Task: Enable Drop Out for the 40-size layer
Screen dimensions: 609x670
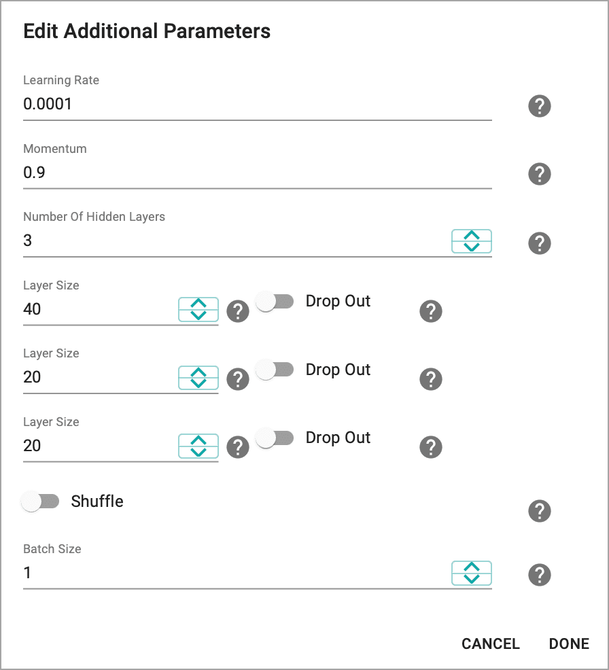Action: [x=275, y=302]
